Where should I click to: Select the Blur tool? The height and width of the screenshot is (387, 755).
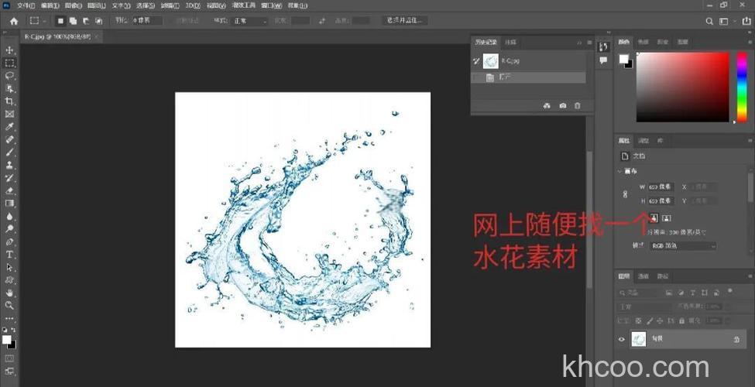[x=9, y=216]
